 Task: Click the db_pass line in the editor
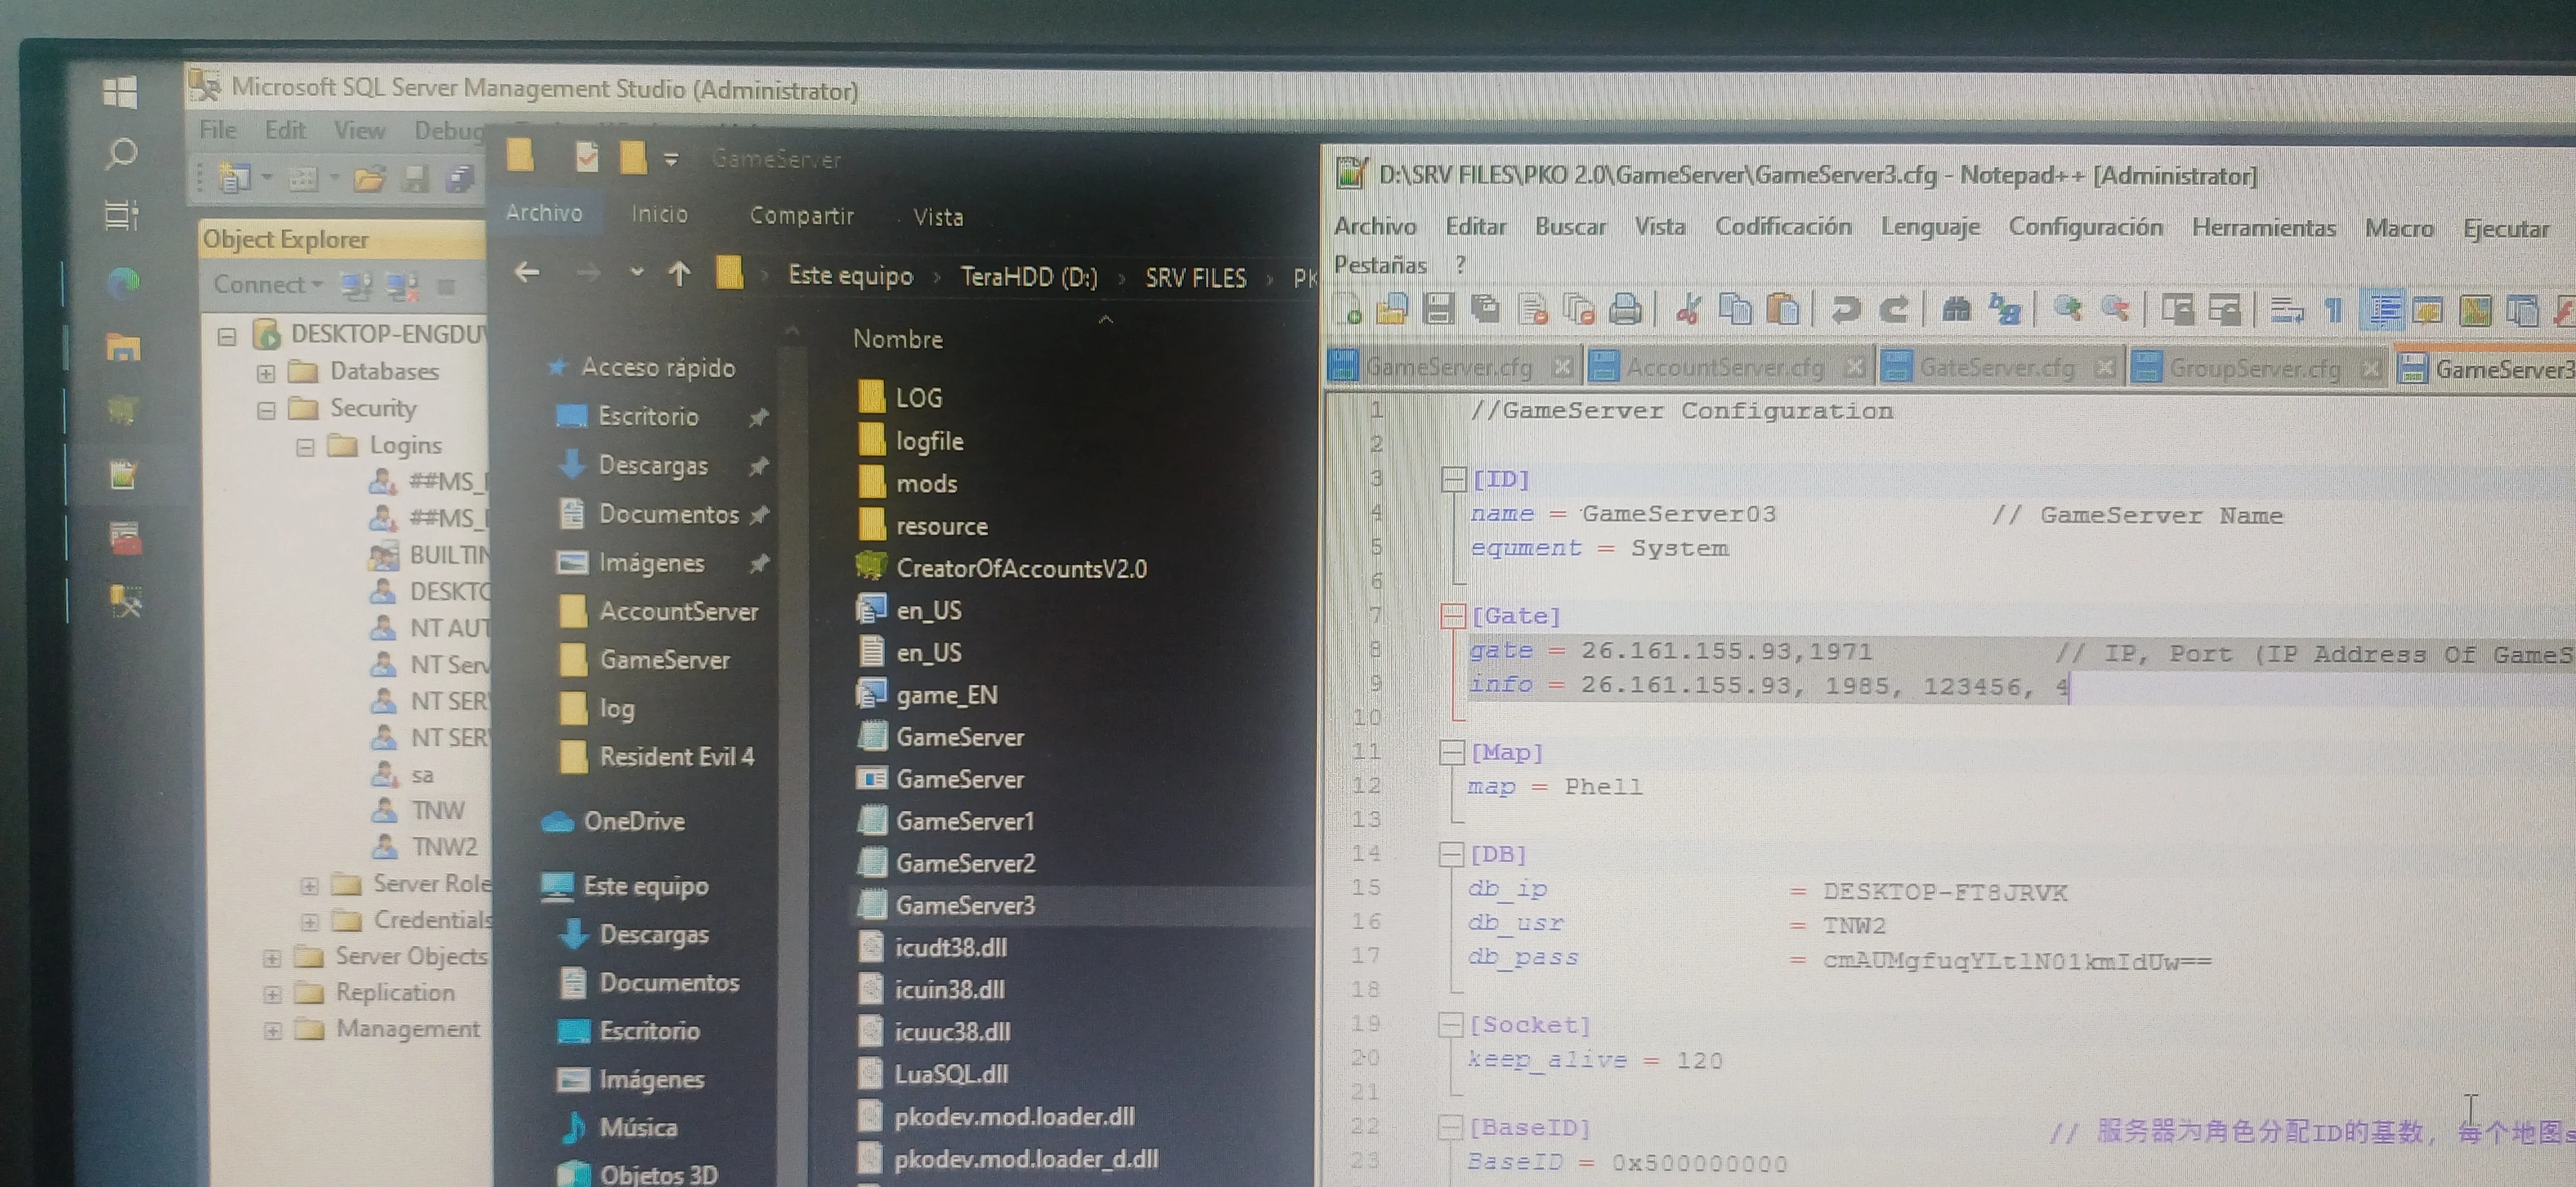point(1839,959)
